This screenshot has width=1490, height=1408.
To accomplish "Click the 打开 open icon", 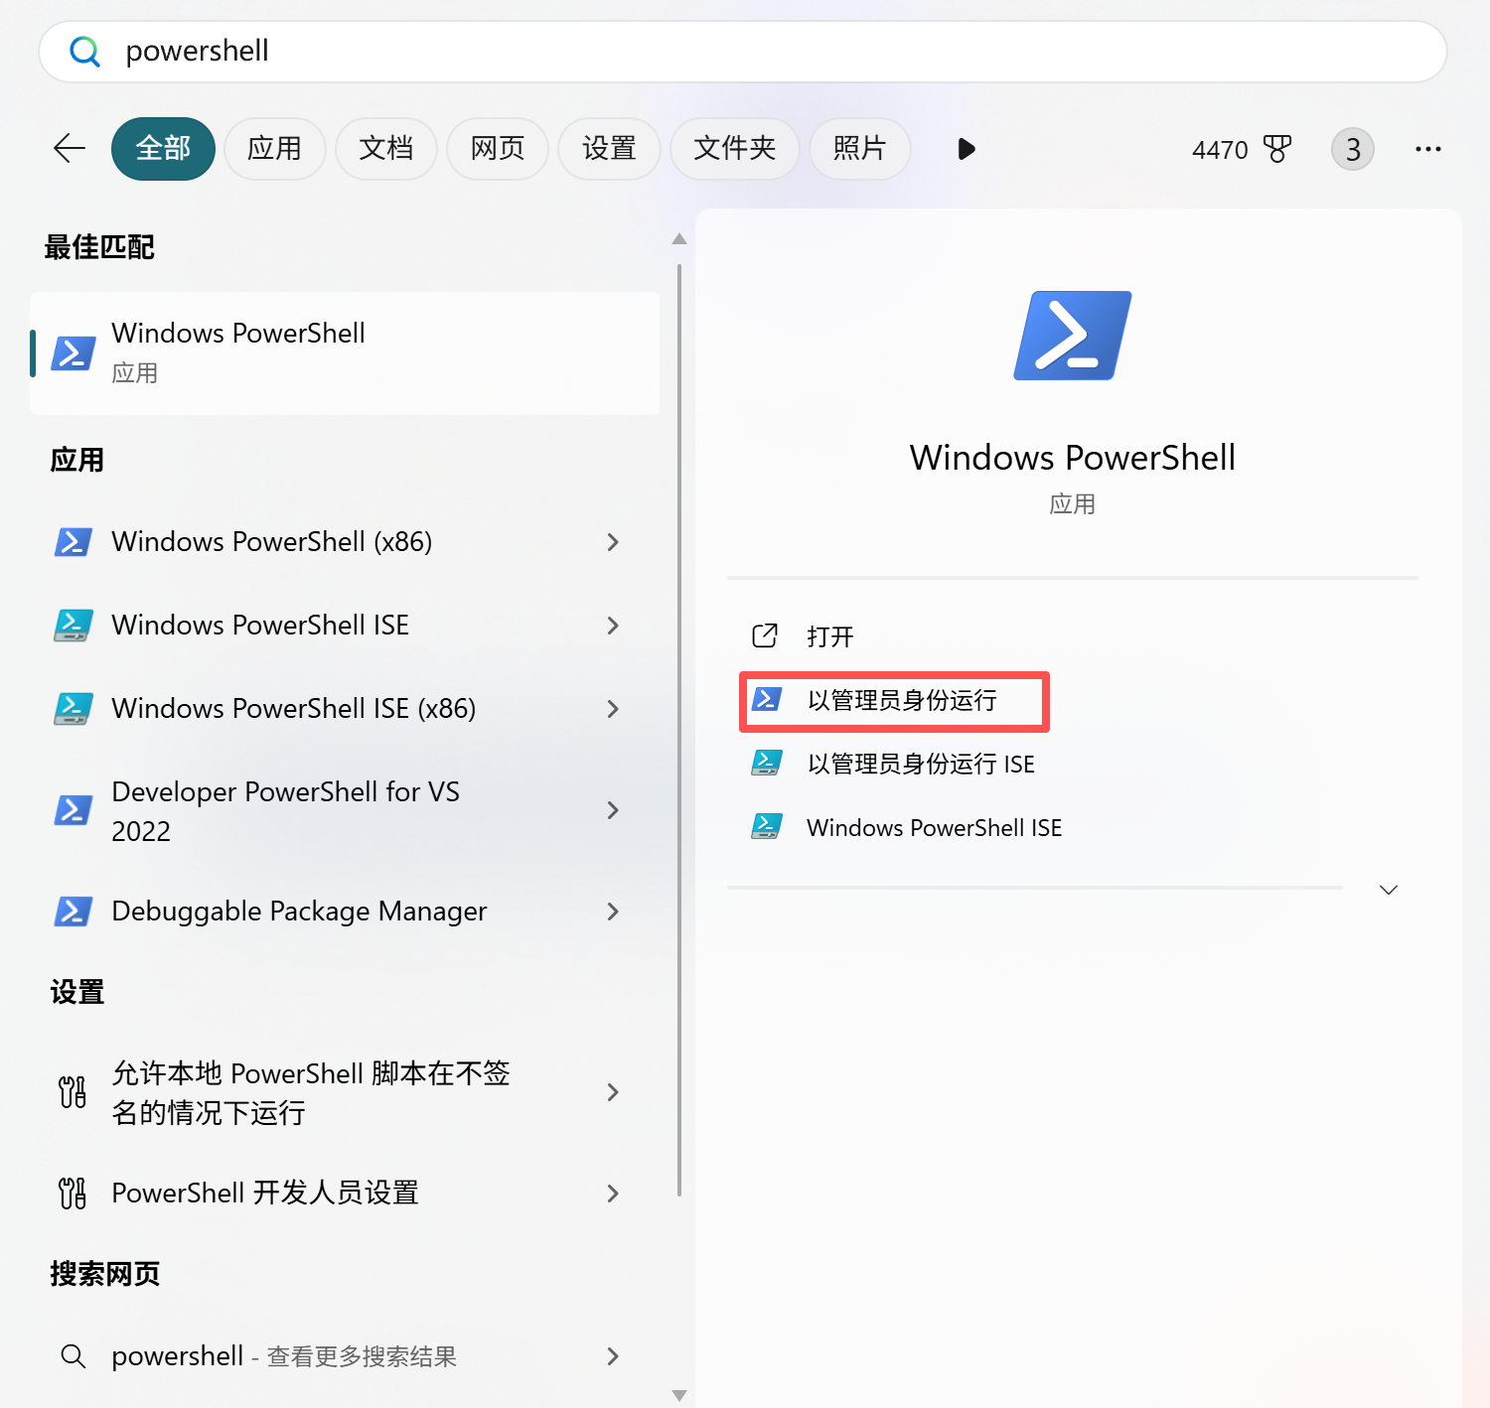I will 765,635.
